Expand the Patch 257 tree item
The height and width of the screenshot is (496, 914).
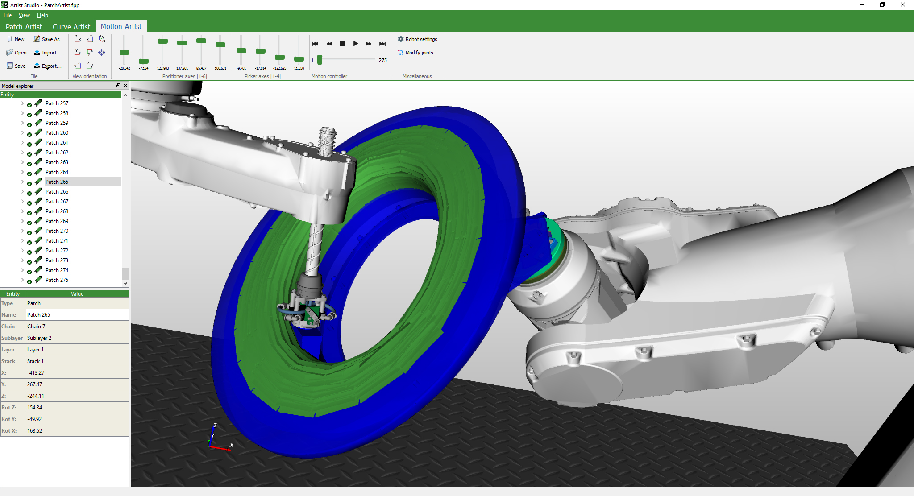pos(22,103)
